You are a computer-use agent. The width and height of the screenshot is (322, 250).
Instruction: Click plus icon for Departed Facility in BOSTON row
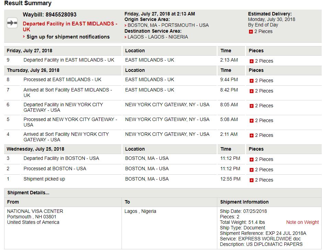(251, 160)
